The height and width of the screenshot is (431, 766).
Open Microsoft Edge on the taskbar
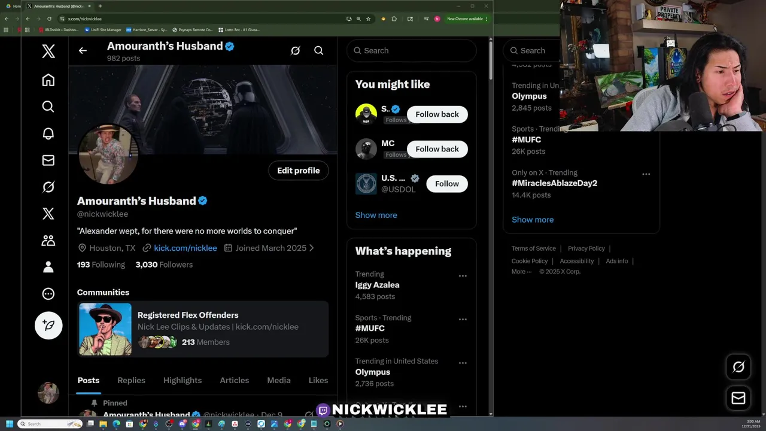(x=116, y=424)
